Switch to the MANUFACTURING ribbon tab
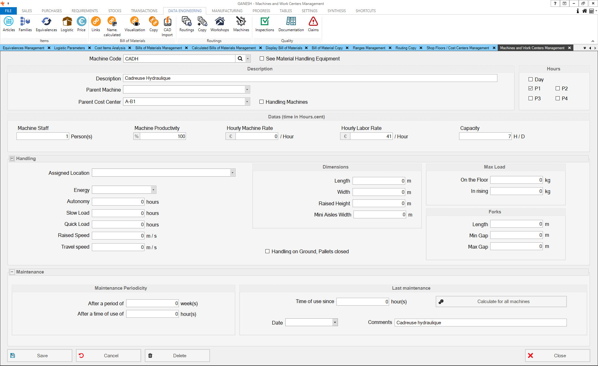 [x=227, y=11]
